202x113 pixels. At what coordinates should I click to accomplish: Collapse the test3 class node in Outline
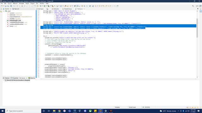click(4, 11)
